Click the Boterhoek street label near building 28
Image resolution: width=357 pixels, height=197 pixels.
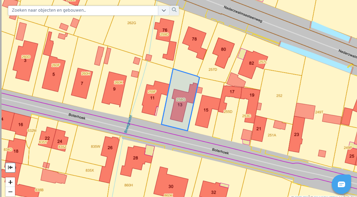coord(220,151)
